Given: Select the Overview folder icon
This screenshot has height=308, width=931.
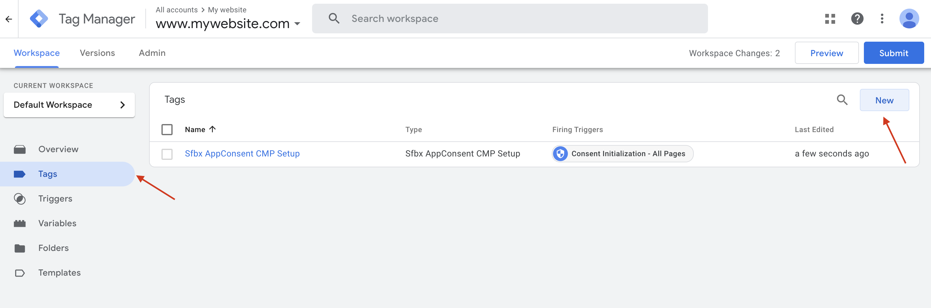Looking at the screenshot, I should pyautogui.click(x=20, y=149).
